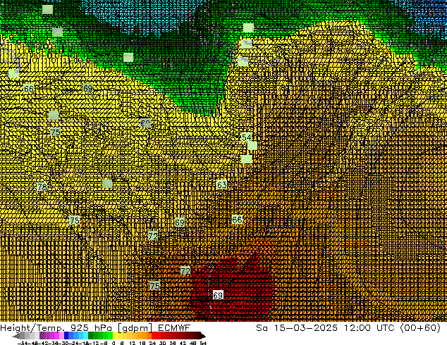Viewport: 447px width, 345px height.
Task: Click the date label "Sa 15-03-2025 12:00 UTC (00+60)"
Action: coord(348,328)
